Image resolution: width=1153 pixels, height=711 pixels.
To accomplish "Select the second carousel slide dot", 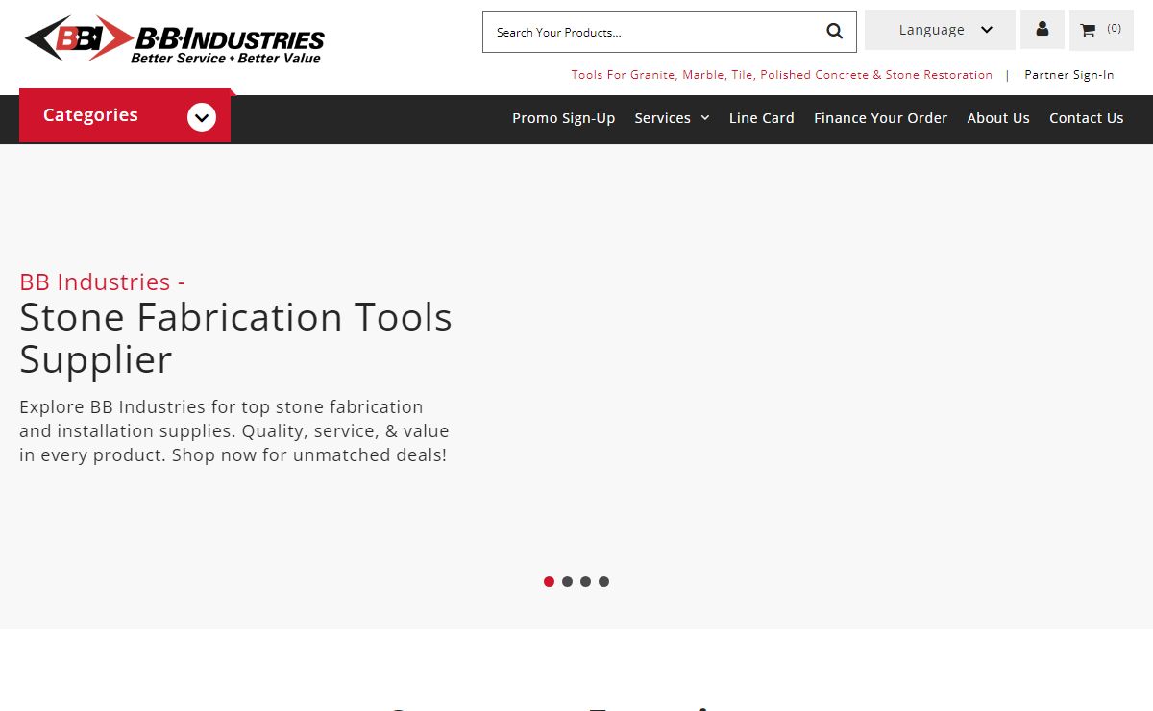I will 567,581.
